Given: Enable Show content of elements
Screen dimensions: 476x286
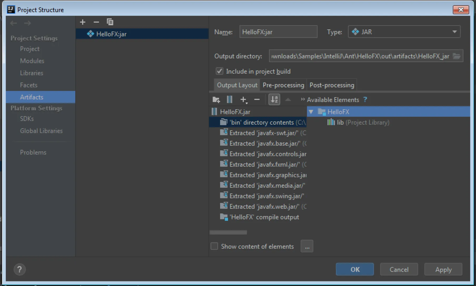Looking at the screenshot, I should 214,246.
